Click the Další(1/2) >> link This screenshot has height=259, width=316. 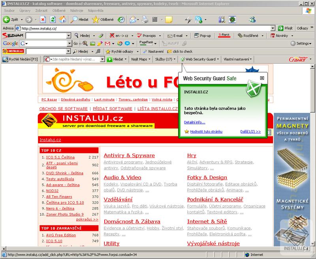(x=250, y=132)
